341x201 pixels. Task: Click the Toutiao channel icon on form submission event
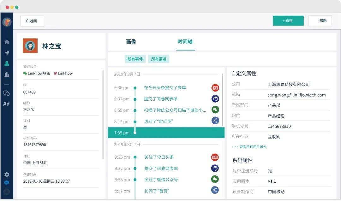coord(215,88)
